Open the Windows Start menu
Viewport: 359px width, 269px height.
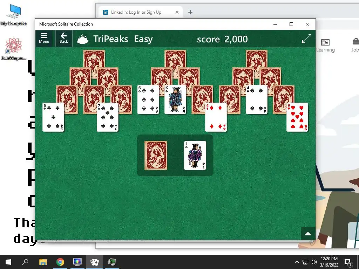(8, 262)
